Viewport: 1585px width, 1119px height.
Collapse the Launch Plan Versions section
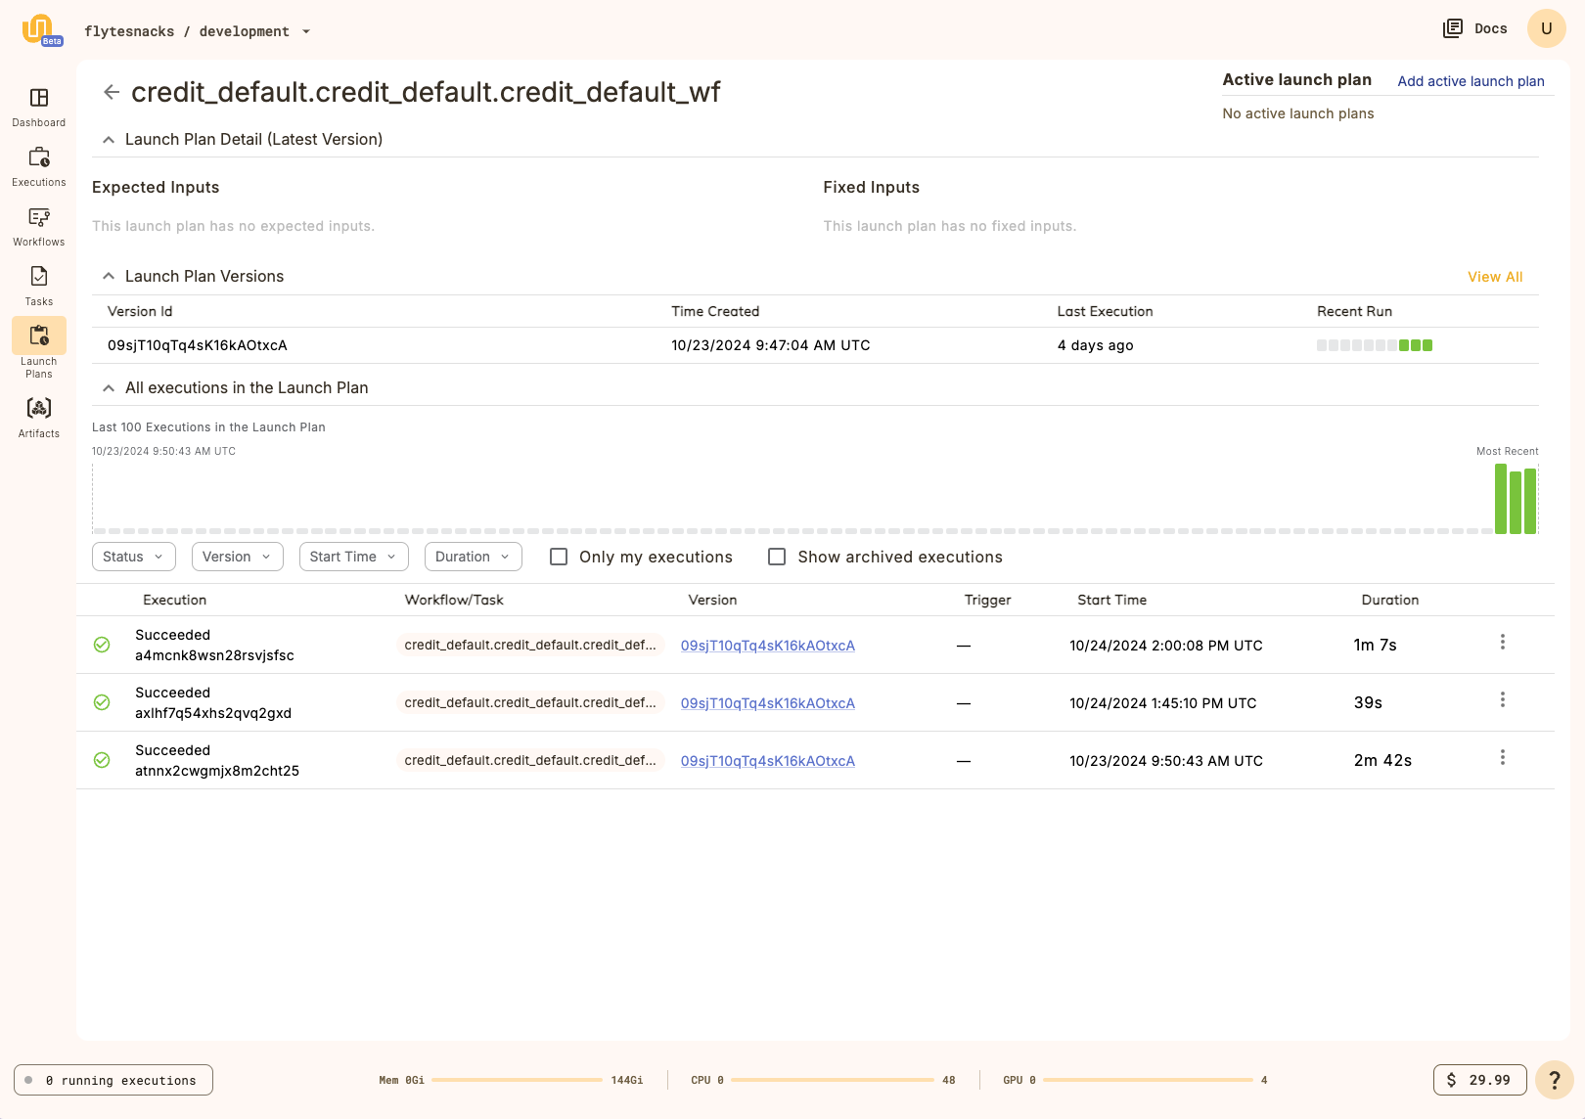pos(109,277)
